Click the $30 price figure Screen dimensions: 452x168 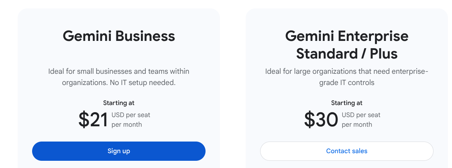click(321, 119)
